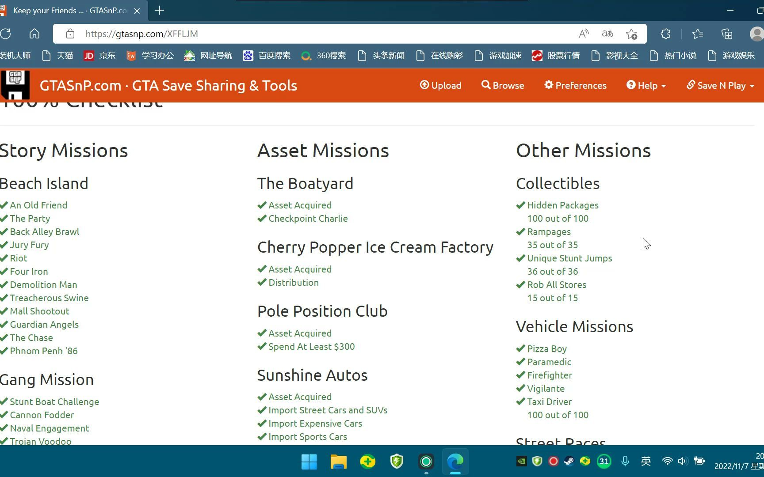Open the 百度搜索 bookmark
764x477 pixels.
267,56
